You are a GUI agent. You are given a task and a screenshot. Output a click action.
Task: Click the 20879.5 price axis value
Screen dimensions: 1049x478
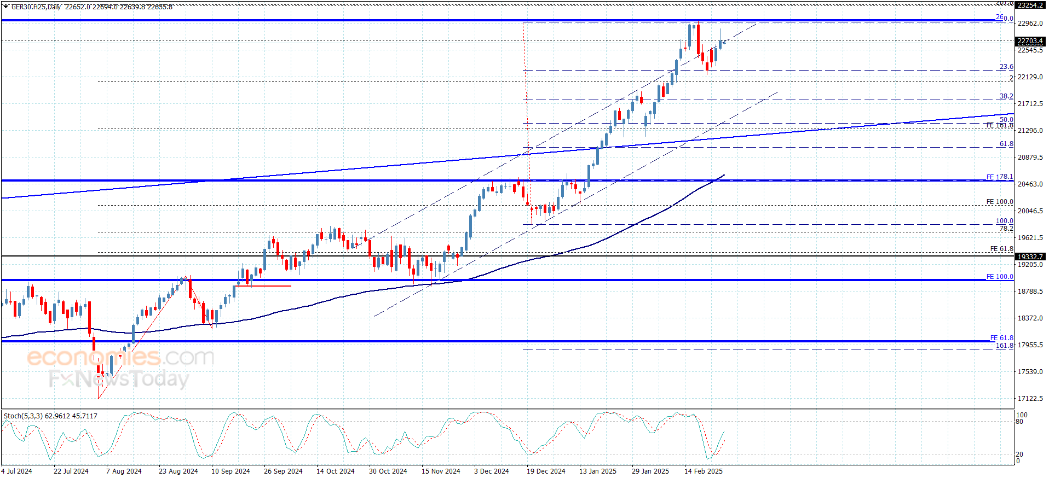click(x=1030, y=158)
